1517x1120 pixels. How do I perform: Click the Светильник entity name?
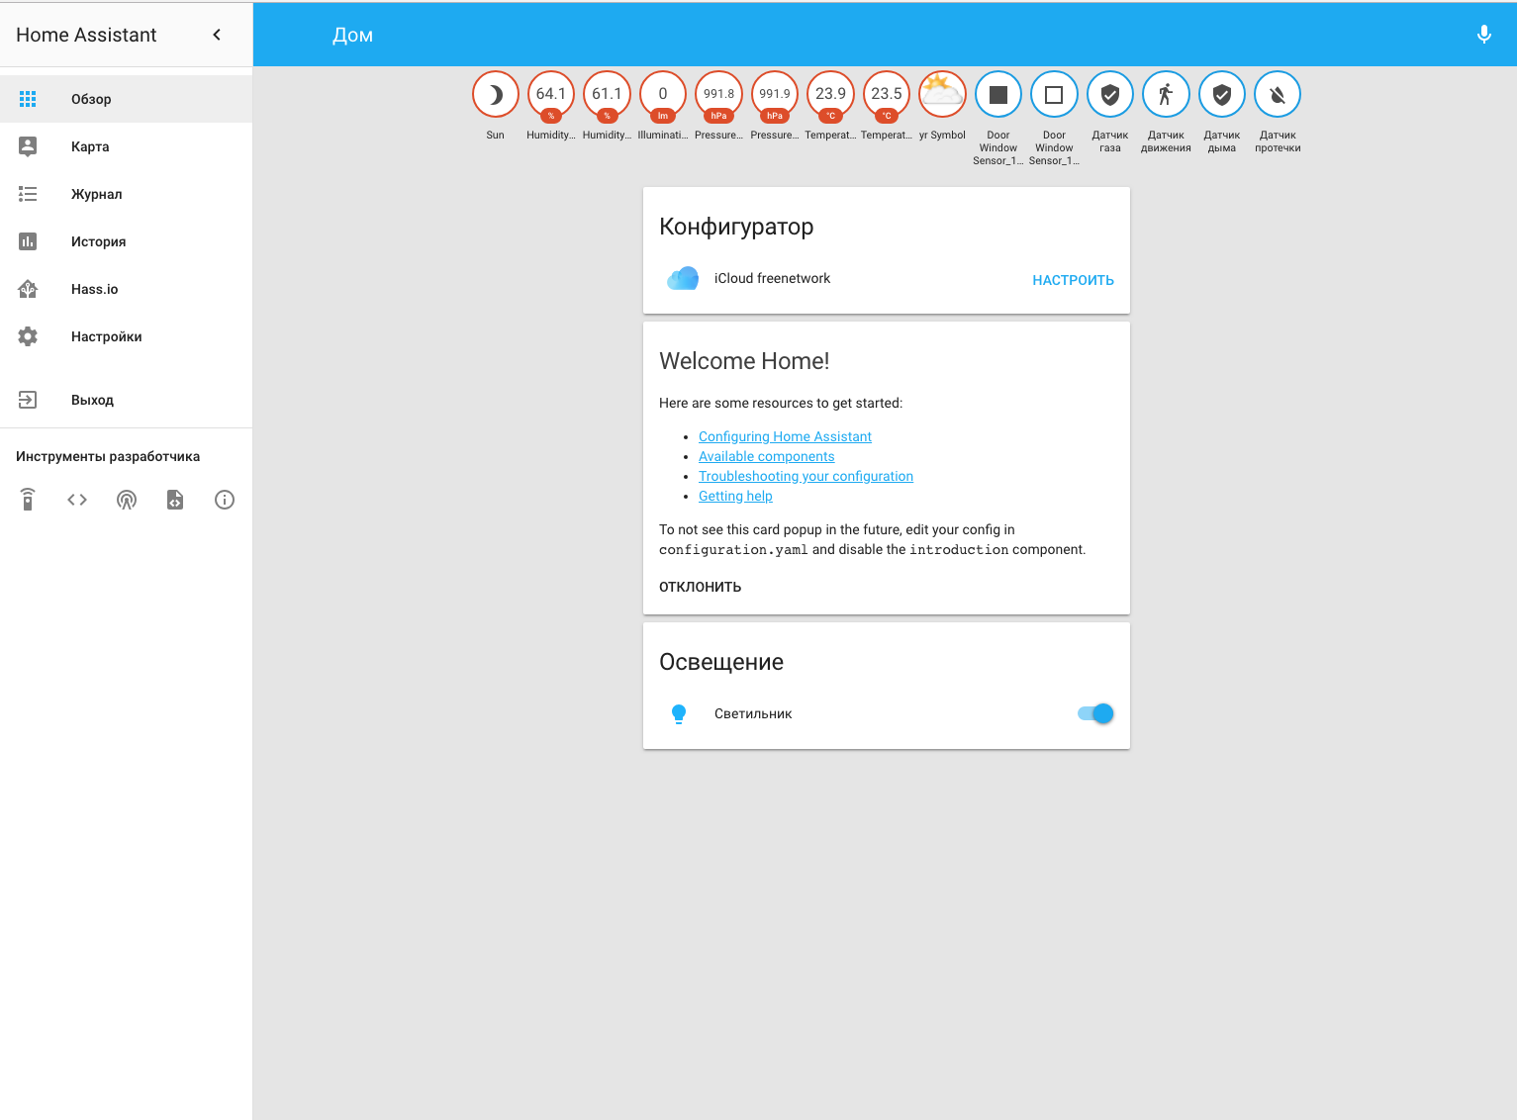tap(753, 713)
